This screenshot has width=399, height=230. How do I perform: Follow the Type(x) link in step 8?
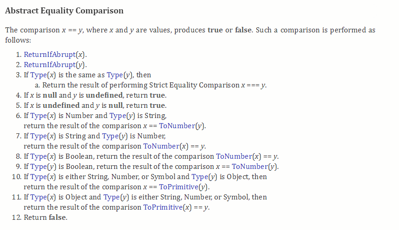point(38,156)
